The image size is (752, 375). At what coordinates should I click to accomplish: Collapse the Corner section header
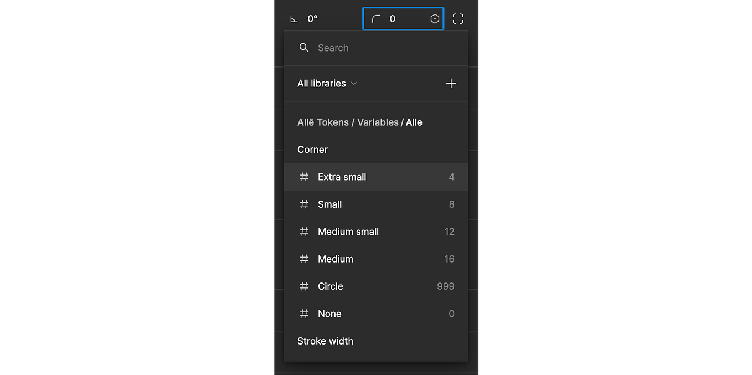312,150
